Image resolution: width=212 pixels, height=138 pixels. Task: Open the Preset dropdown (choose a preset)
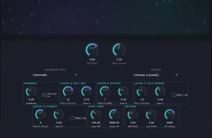point(156,75)
